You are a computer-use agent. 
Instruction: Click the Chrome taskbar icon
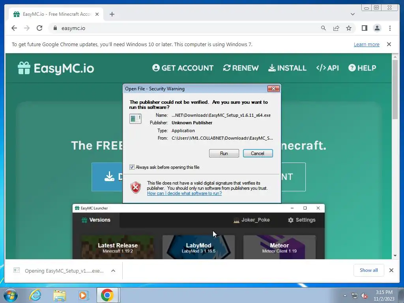pos(107,295)
